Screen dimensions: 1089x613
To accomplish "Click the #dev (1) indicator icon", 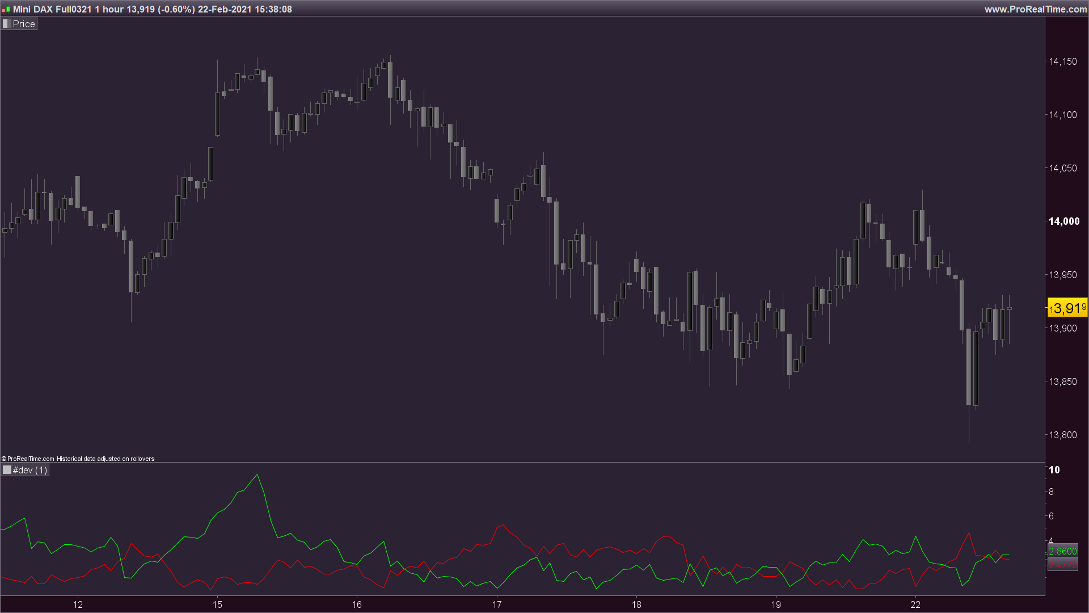I will [x=7, y=470].
